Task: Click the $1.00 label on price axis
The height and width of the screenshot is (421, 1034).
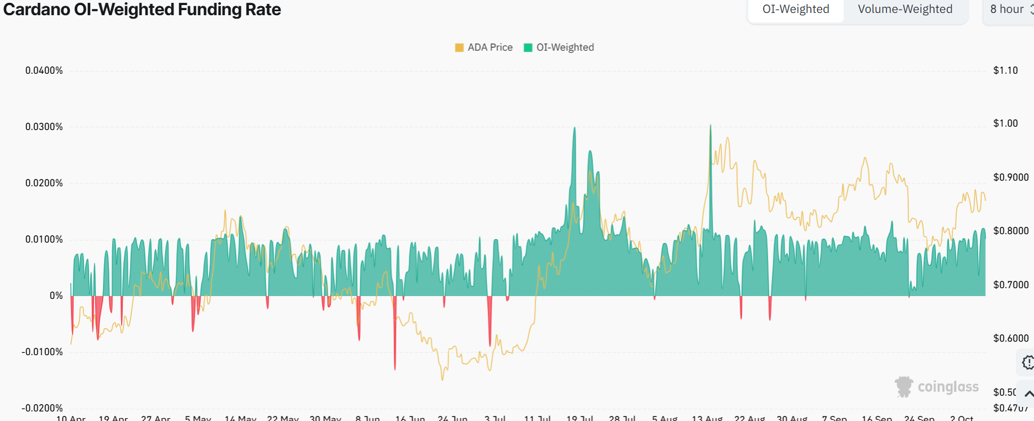Action: [1005, 123]
